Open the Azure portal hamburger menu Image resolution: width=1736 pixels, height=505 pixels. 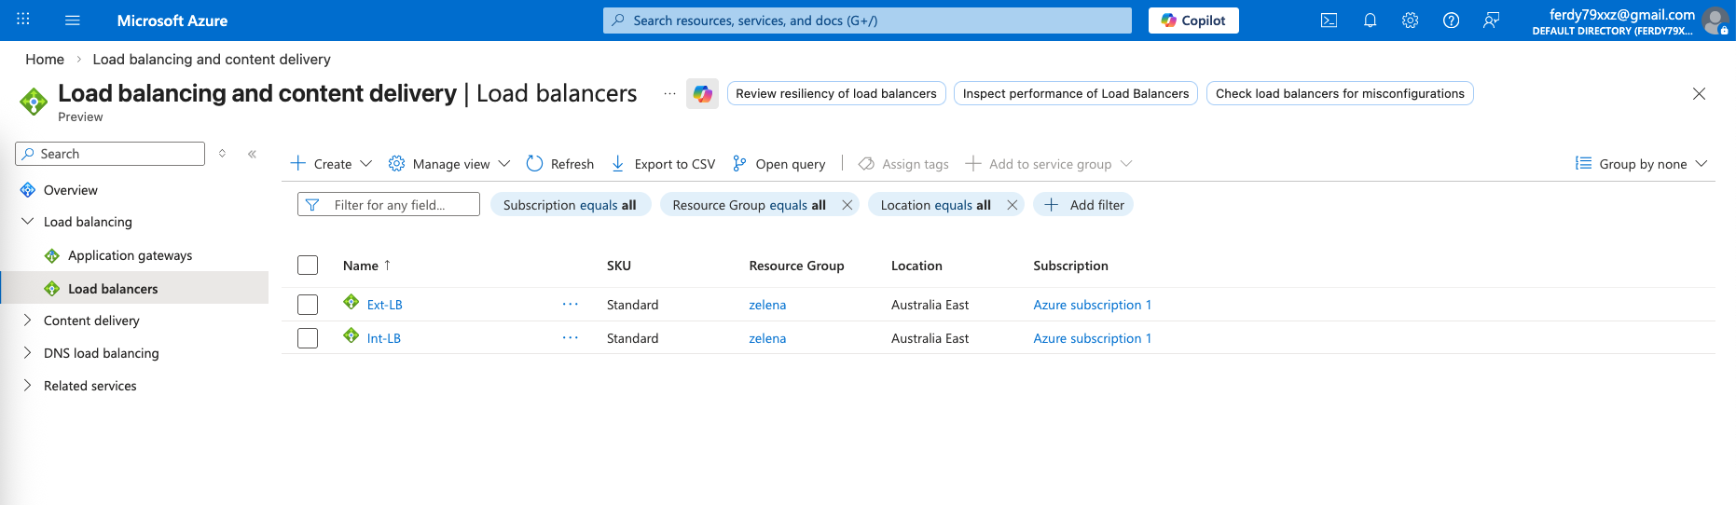[73, 20]
